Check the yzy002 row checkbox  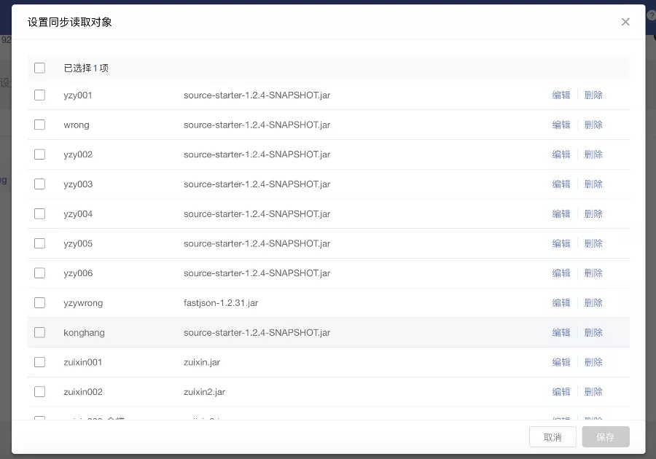tap(40, 154)
